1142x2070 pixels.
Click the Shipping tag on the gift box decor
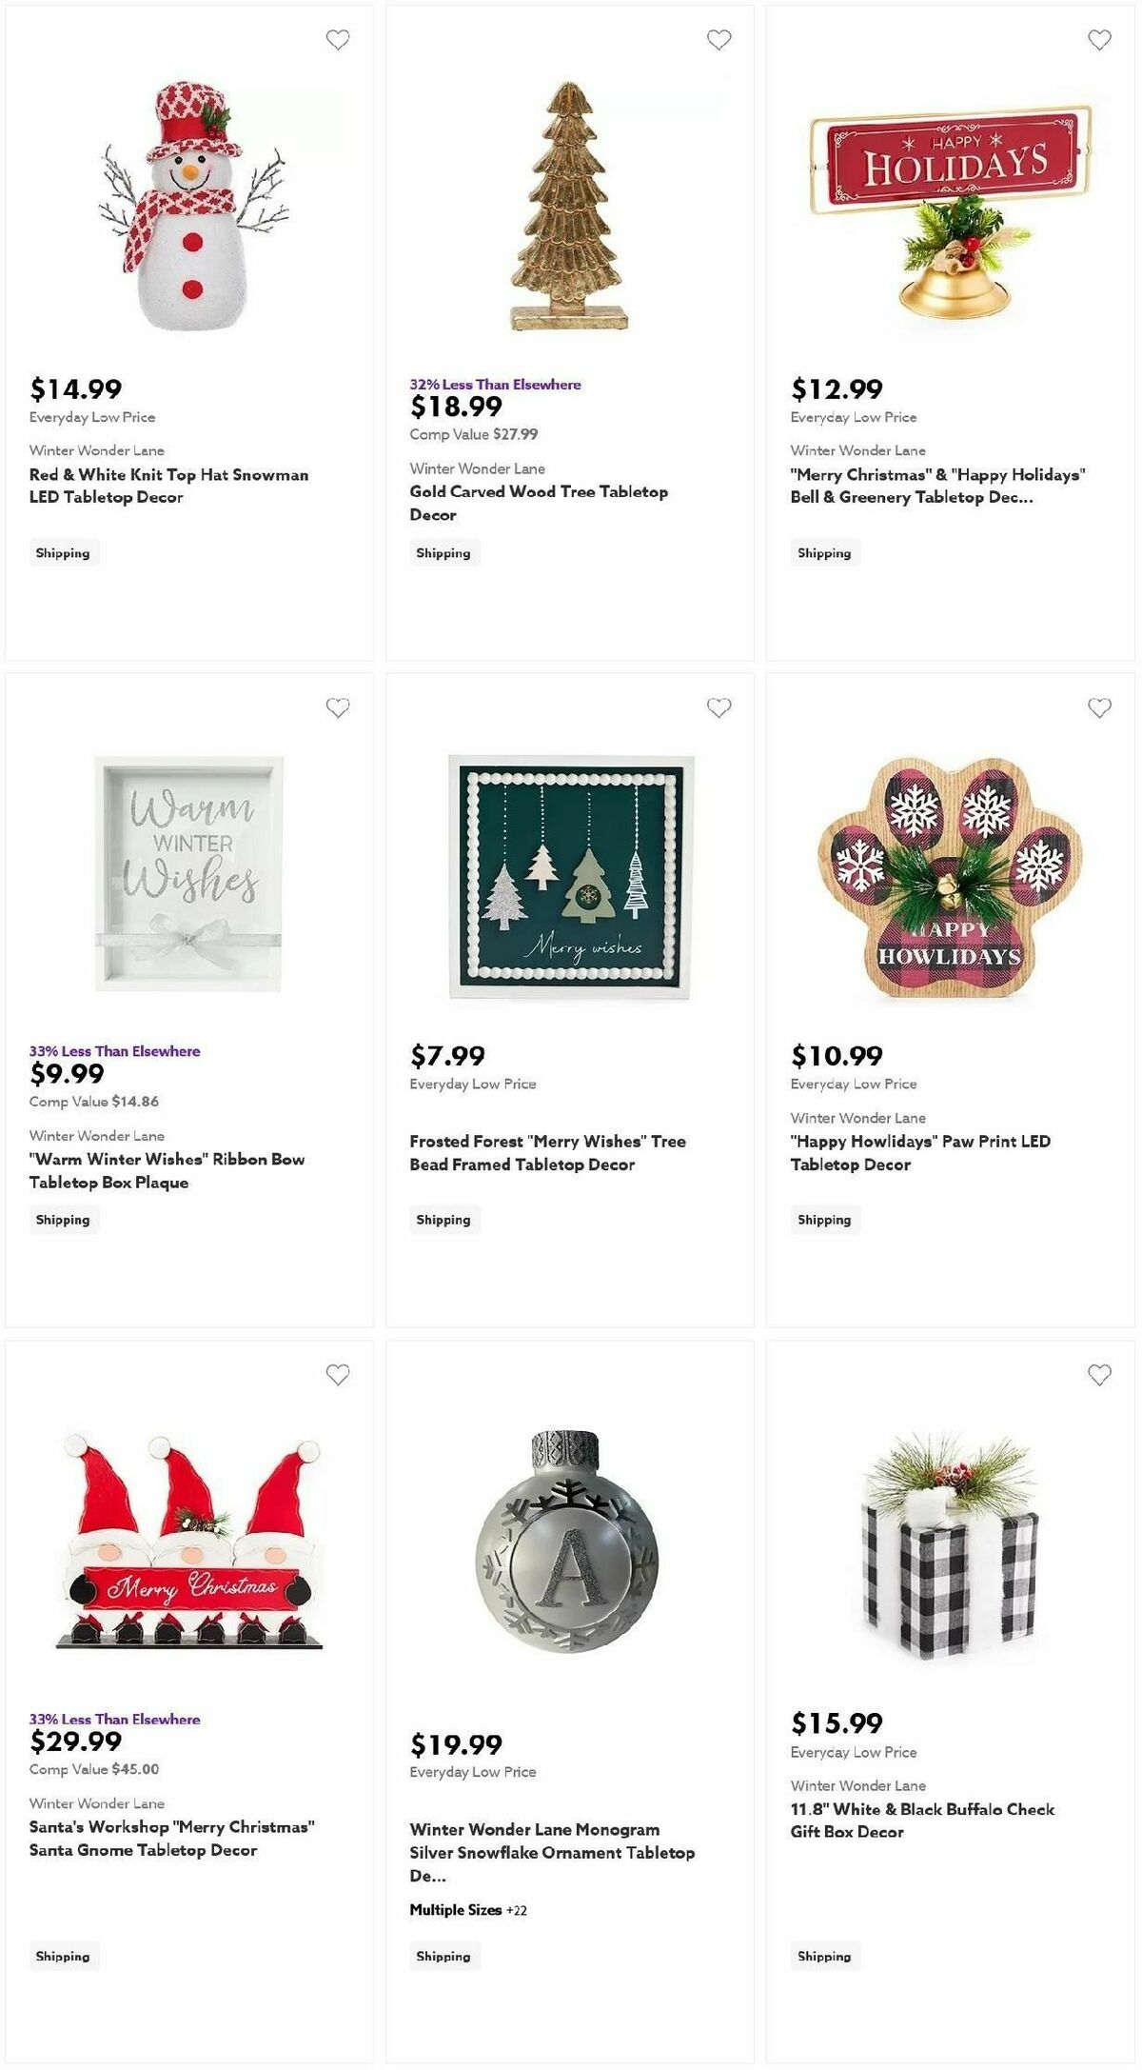824,1957
